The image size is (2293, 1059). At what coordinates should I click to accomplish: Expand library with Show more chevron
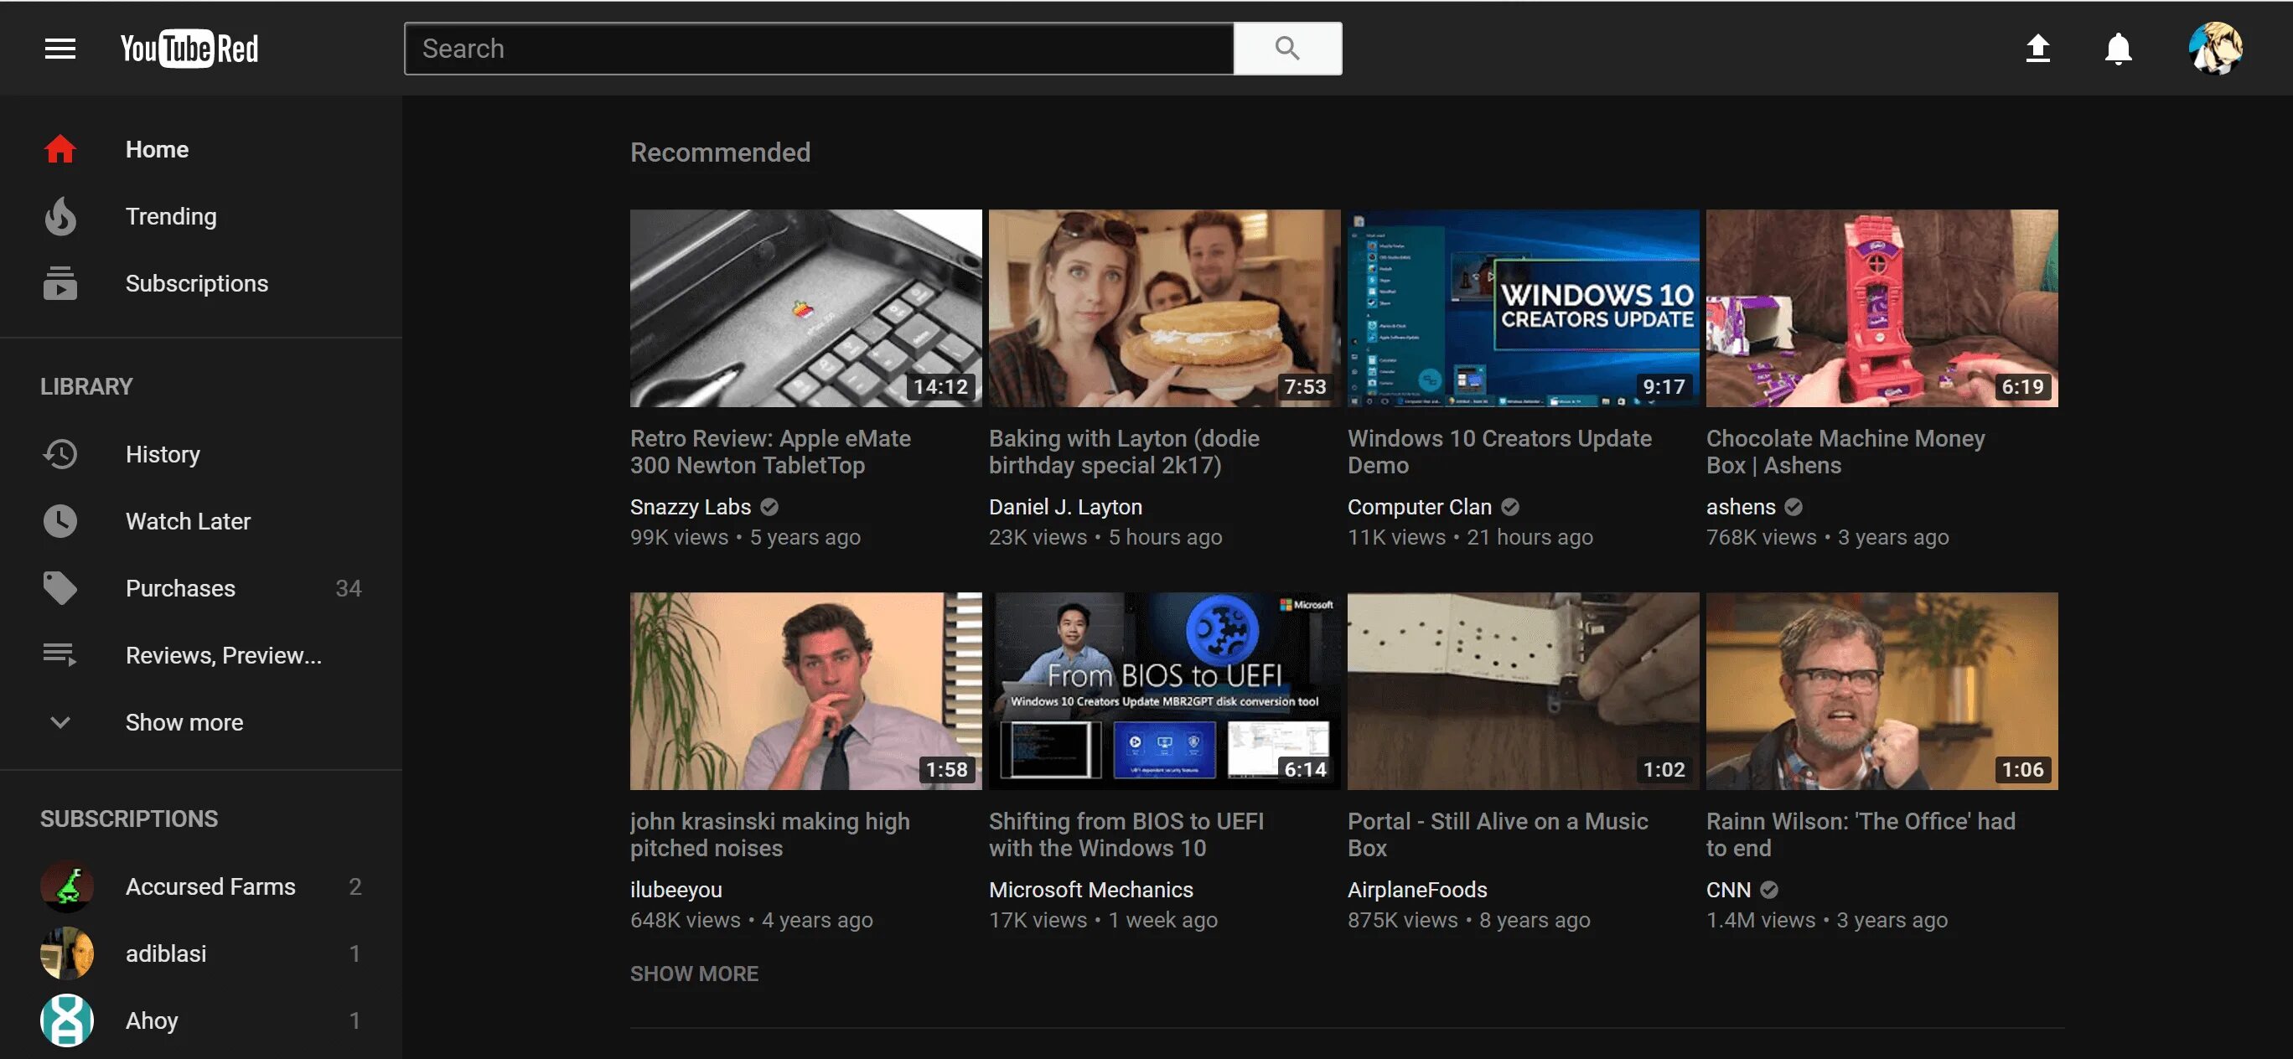pos(60,721)
